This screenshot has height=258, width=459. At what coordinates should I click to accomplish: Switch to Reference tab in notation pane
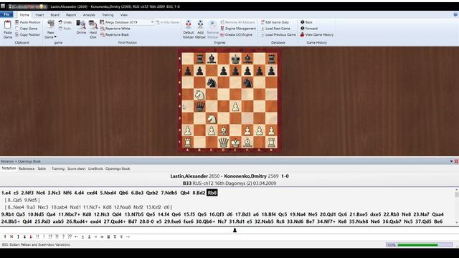click(x=27, y=169)
